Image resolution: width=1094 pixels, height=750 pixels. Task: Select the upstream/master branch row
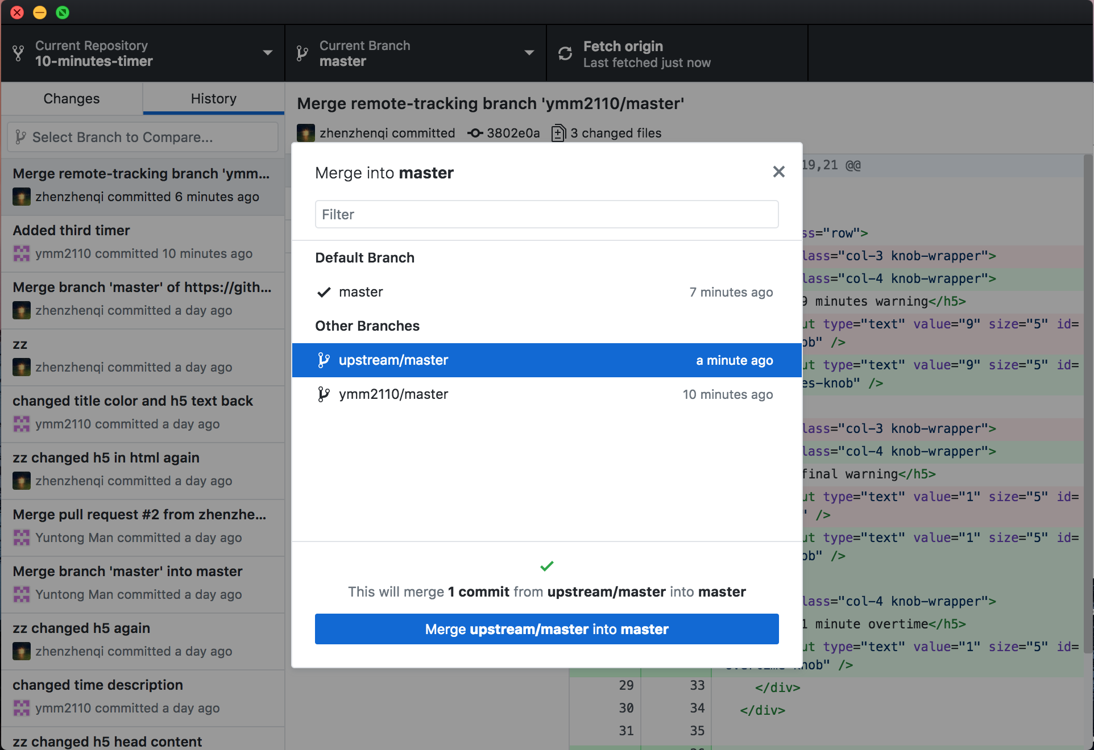coord(546,360)
